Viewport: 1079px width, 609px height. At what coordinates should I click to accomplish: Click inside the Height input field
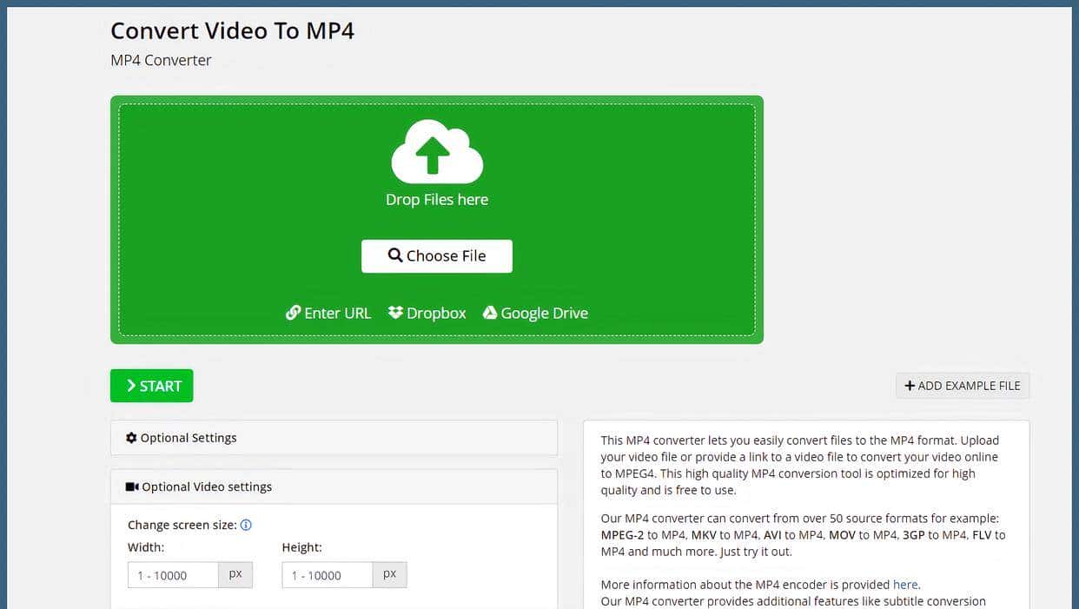point(326,574)
